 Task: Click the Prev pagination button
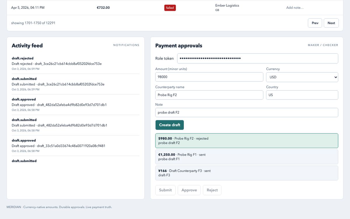315,23
